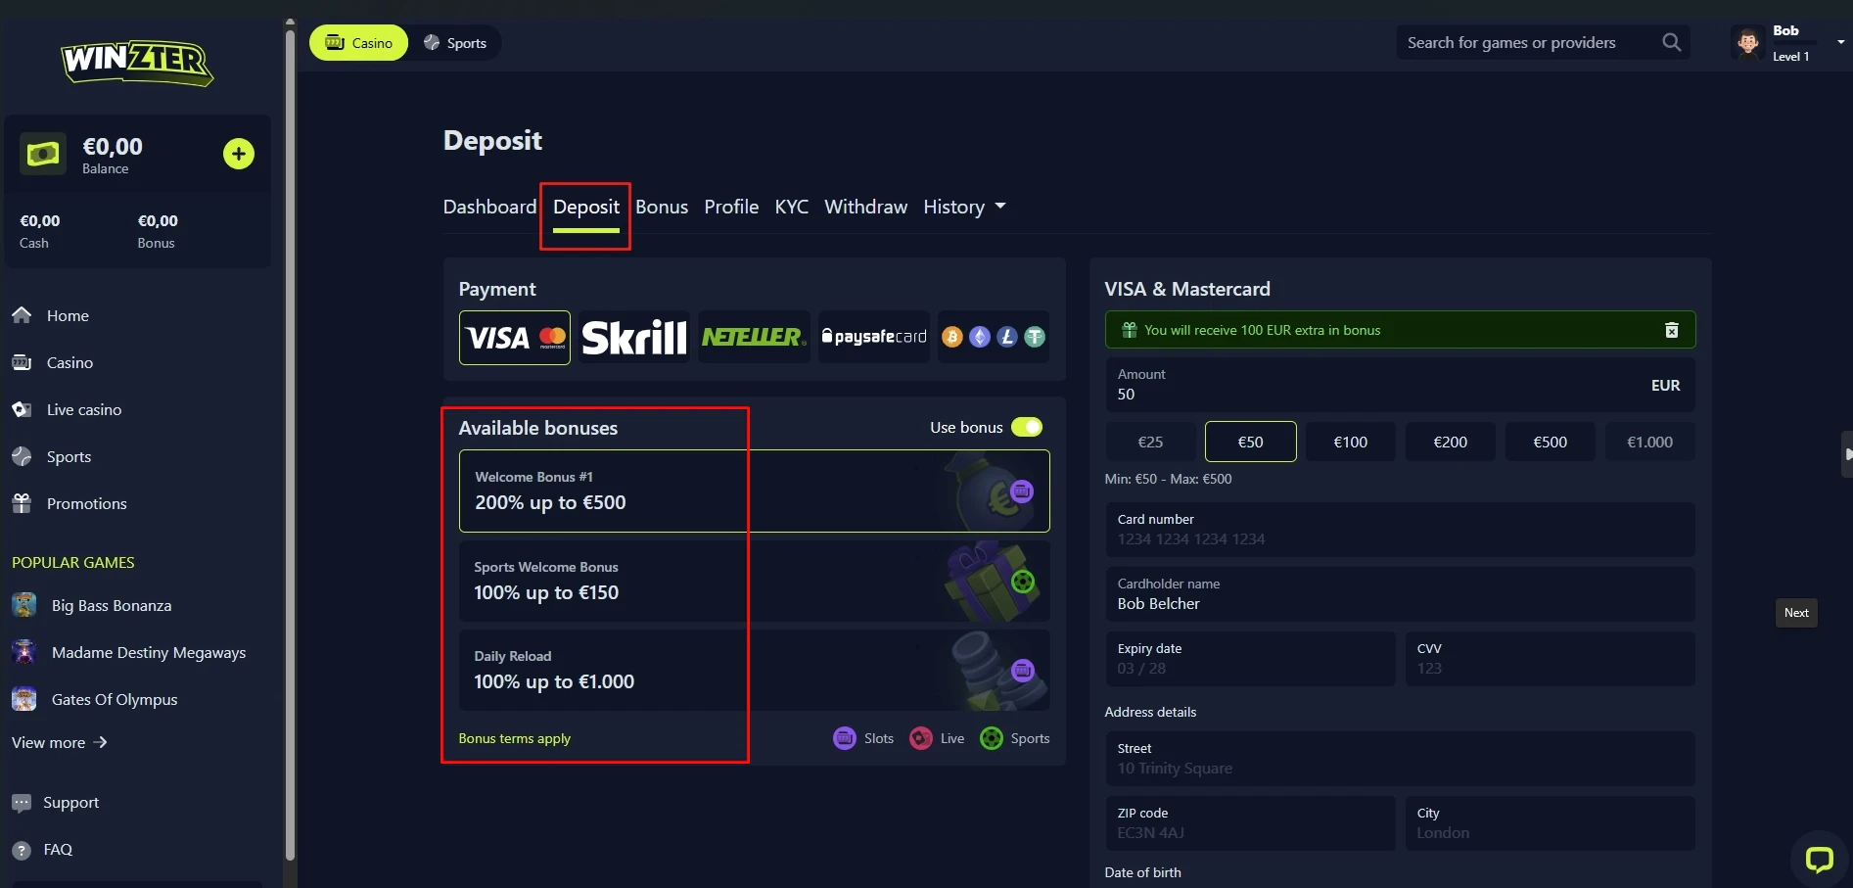Open Live casino in the sidebar
Screen dimensions: 1853x888
click(83, 409)
